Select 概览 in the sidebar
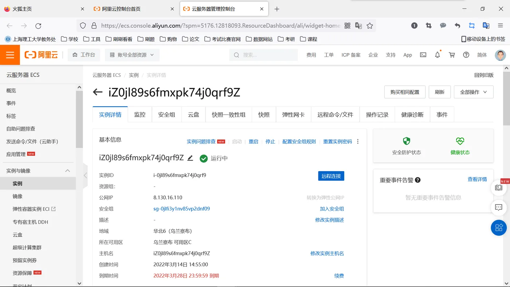This screenshot has width=510, height=287. pyautogui.click(x=11, y=91)
